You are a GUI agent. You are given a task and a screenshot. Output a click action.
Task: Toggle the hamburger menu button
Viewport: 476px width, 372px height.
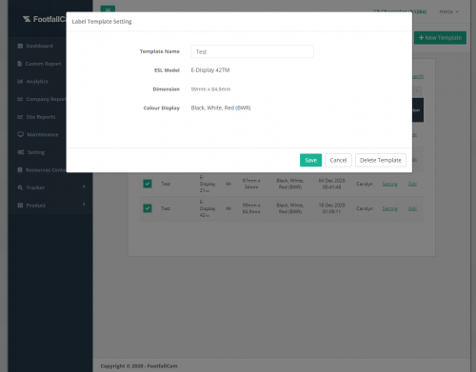tap(108, 10)
